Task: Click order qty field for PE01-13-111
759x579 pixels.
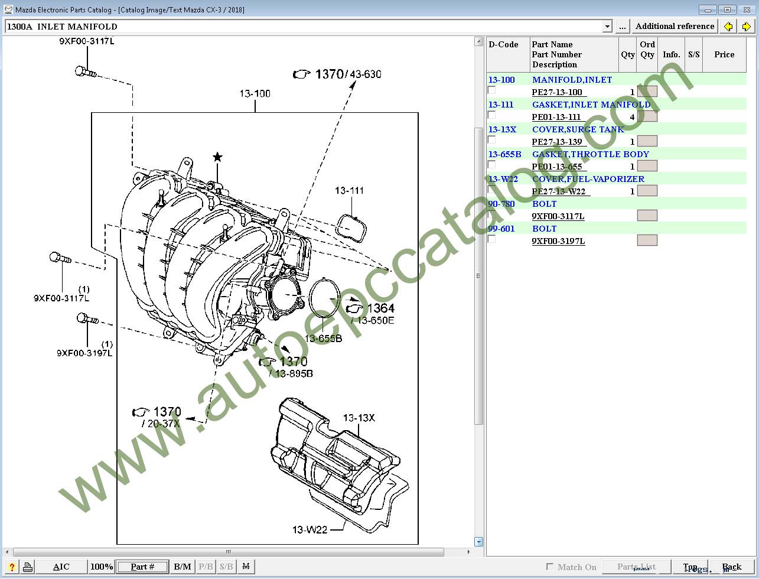Action: point(647,116)
